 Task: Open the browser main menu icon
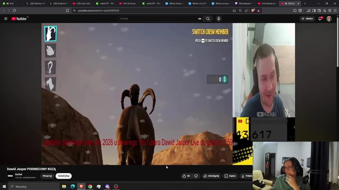click(335, 11)
